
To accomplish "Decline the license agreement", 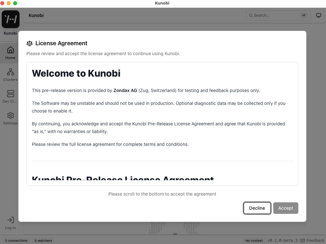I will 257,208.
